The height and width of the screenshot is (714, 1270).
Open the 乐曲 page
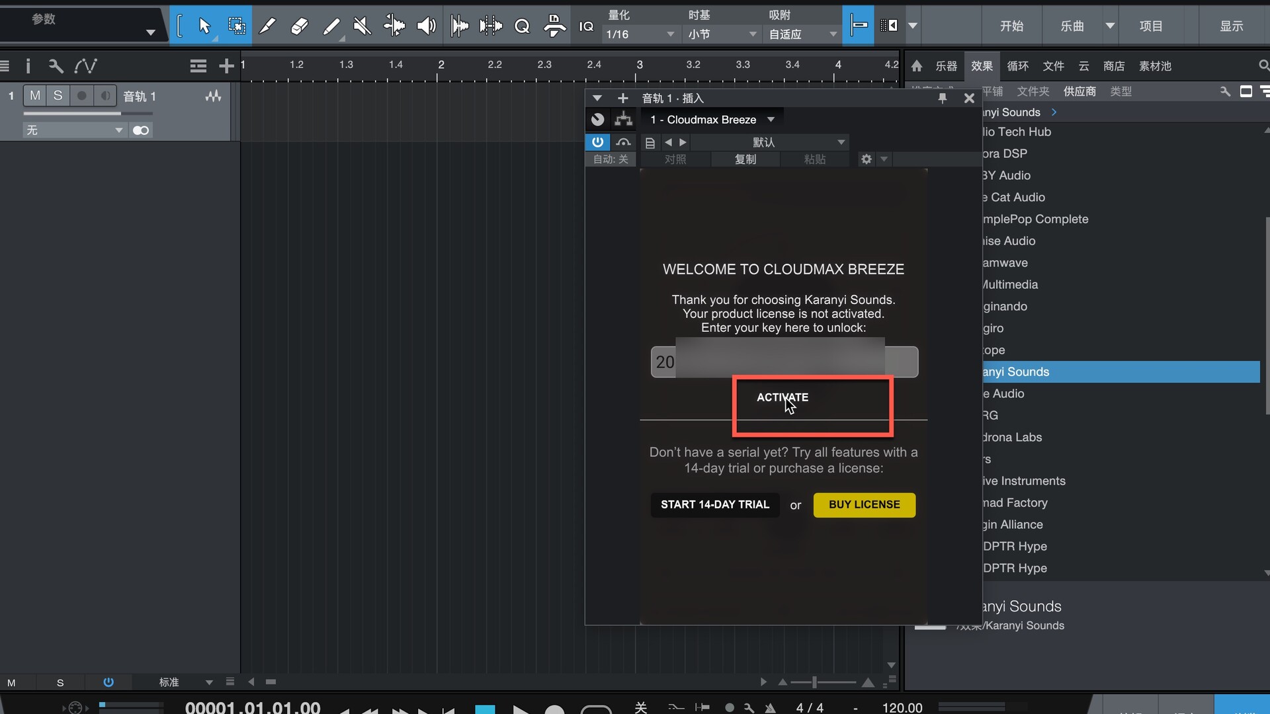(x=1072, y=26)
